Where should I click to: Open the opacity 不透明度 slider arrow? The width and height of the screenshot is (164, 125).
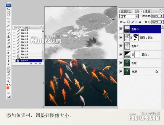pos(162,16)
